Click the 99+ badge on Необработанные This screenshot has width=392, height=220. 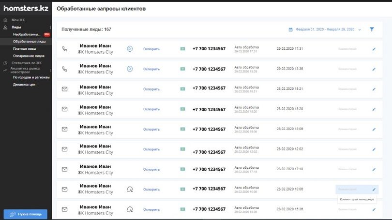pos(47,34)
